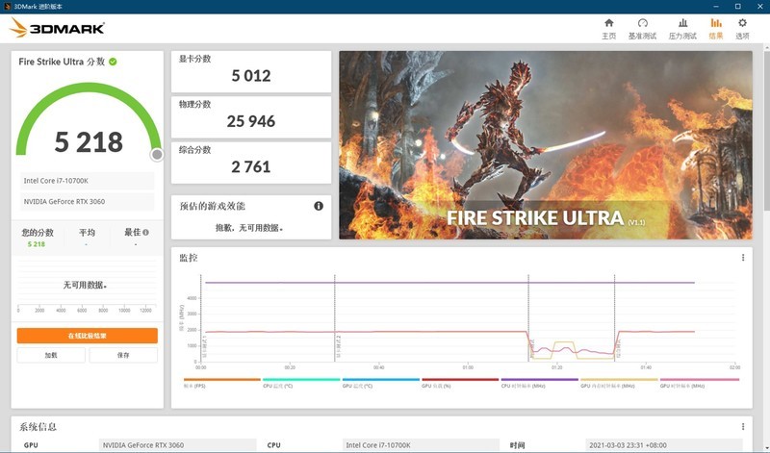
Task: Click the 在线比较结果 orange button
Action: pos(88,336)
